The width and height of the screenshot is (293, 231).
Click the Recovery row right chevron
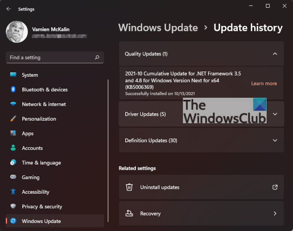point(275,213)
